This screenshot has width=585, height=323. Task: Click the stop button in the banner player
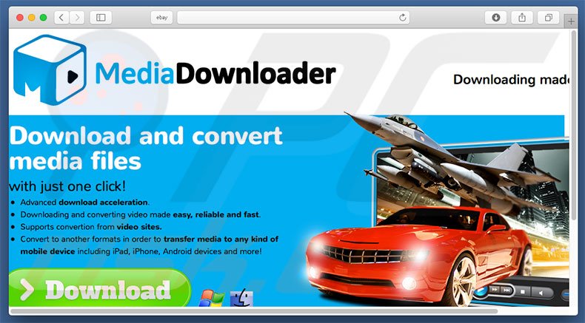[523, 292]
